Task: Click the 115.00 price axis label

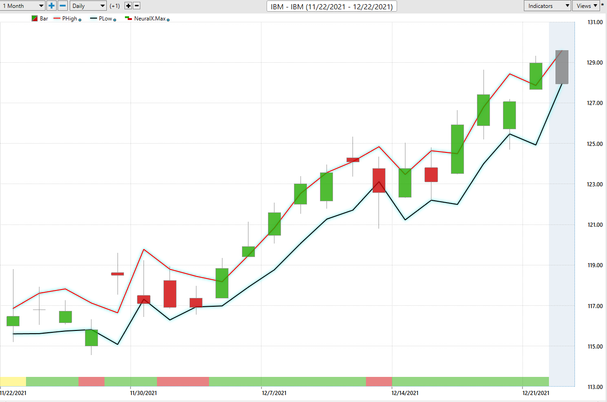Action: [x=595, y=347]
